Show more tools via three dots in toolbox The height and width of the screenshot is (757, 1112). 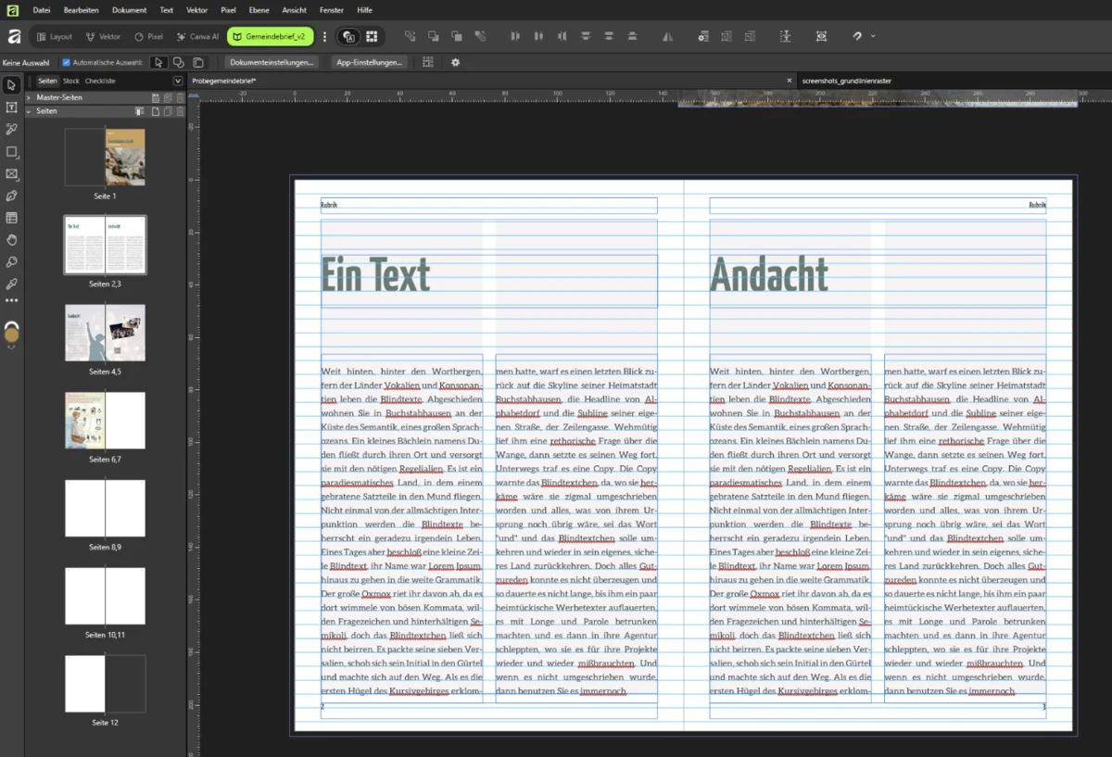pos(12,301)
